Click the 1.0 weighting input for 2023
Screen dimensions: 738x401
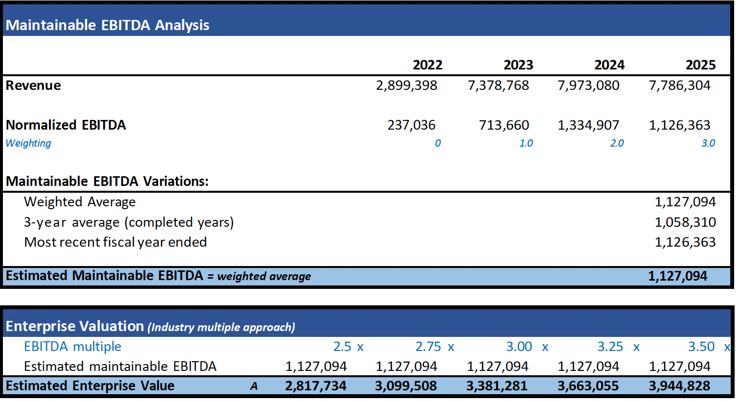click(x=526, y=143)
